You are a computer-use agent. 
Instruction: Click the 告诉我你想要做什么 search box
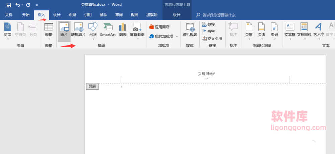pos(219,15)
